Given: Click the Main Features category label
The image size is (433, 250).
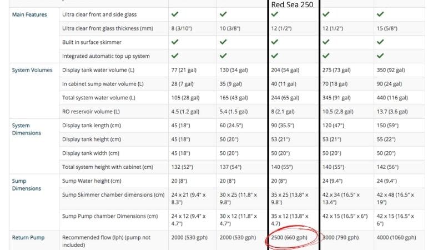Looking at the screenshot, I should [x=29, y=14].
